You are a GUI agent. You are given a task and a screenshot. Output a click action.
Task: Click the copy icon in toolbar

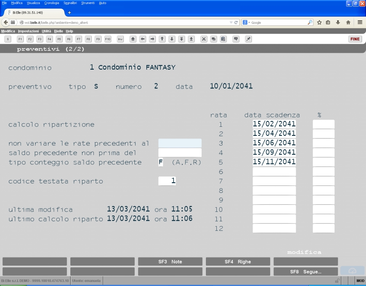[213, 39]
